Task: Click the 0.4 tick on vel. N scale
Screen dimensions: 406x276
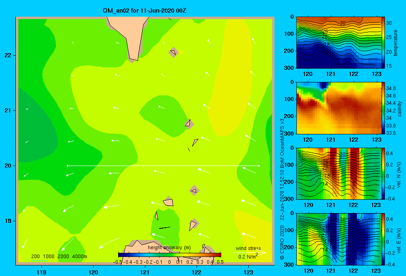Action: 390,153
